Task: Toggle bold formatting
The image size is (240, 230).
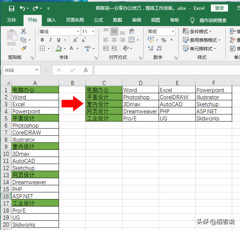Action: click(43, 40)
